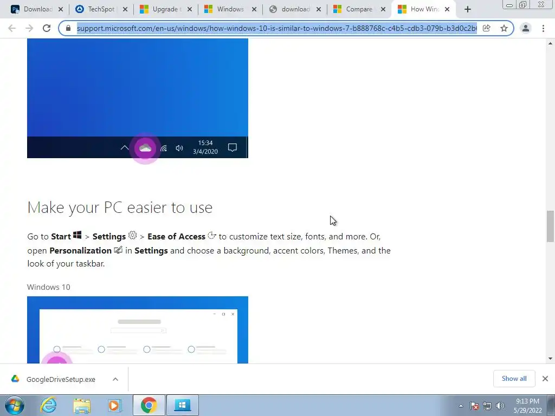The width and height of the screenshot is (555, 416).
Task: Click the OneDrive taskbar screenshot image
Action: point(137,99)
